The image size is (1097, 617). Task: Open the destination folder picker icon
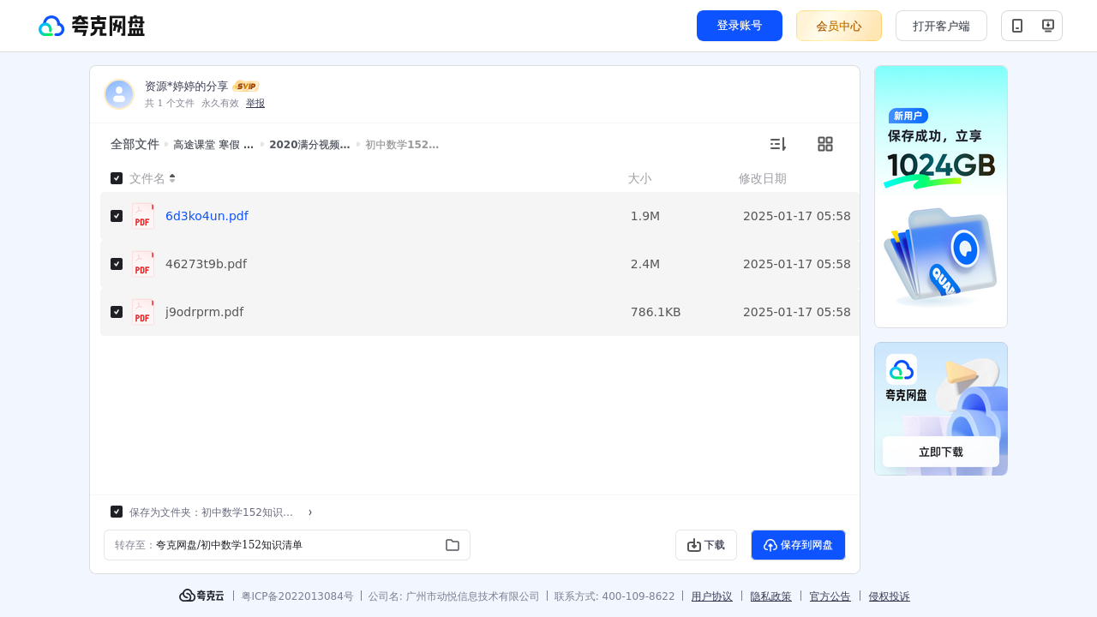453,545
